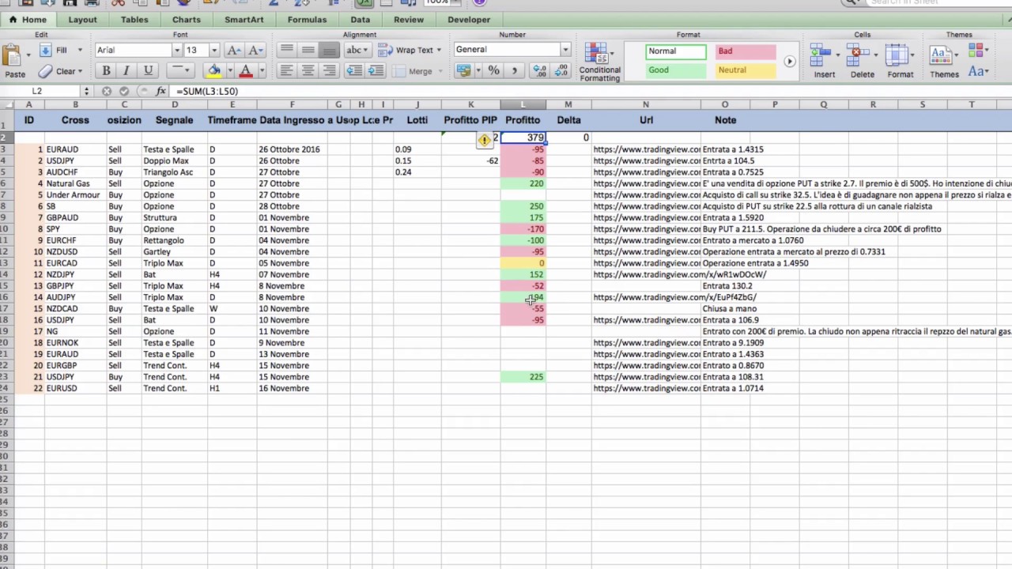Screen dimensions: 1012x569
Task: Align cell content to bottom
Action: tap(329, 50)
